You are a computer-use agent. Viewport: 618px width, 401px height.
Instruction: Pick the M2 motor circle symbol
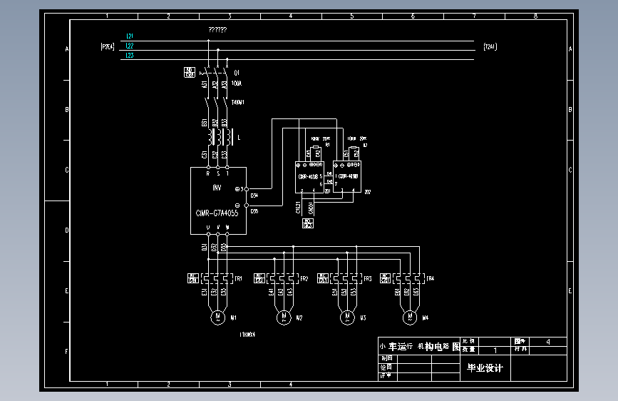tap(284, 318)
